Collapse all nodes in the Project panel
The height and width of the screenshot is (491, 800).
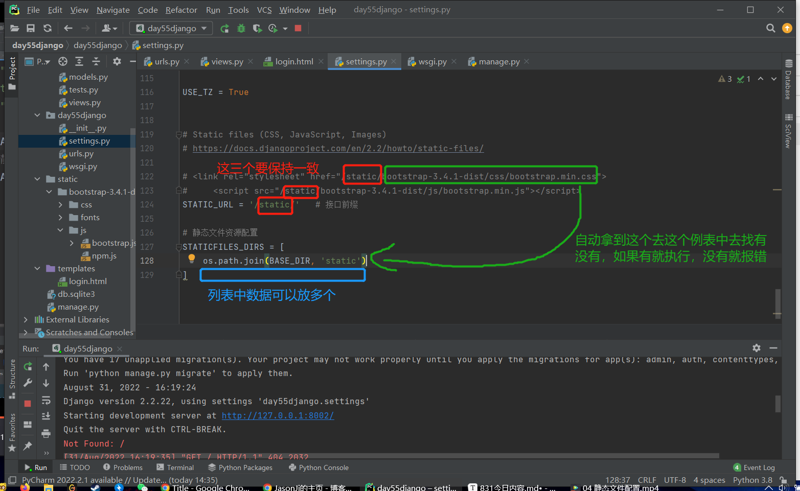click(x=96, y=61)
